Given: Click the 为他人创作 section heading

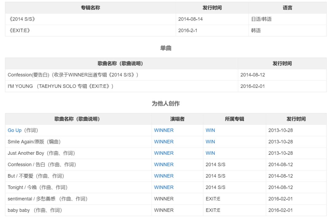Looking at the screenshot, I should coord(166,104).
